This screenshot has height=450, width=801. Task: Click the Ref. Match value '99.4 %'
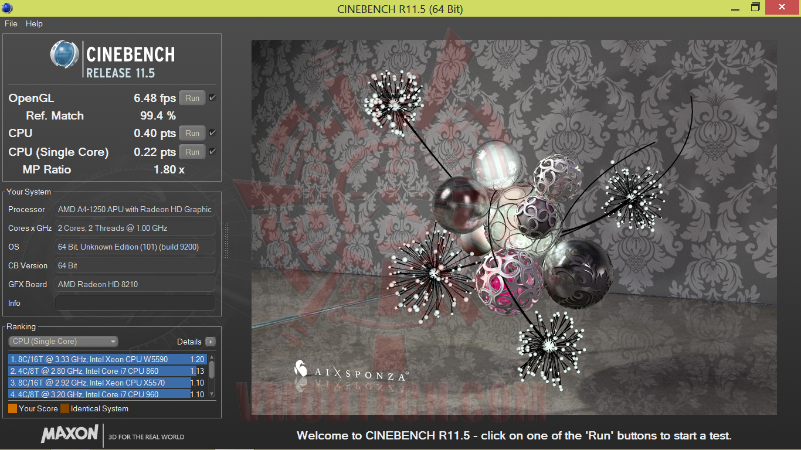click(158, 115)
